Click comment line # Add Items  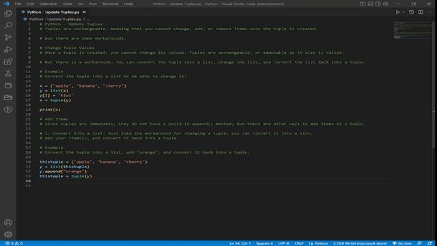coord(54,119)
